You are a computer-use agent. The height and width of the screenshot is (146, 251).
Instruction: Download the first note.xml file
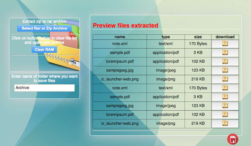pos(225,44)
